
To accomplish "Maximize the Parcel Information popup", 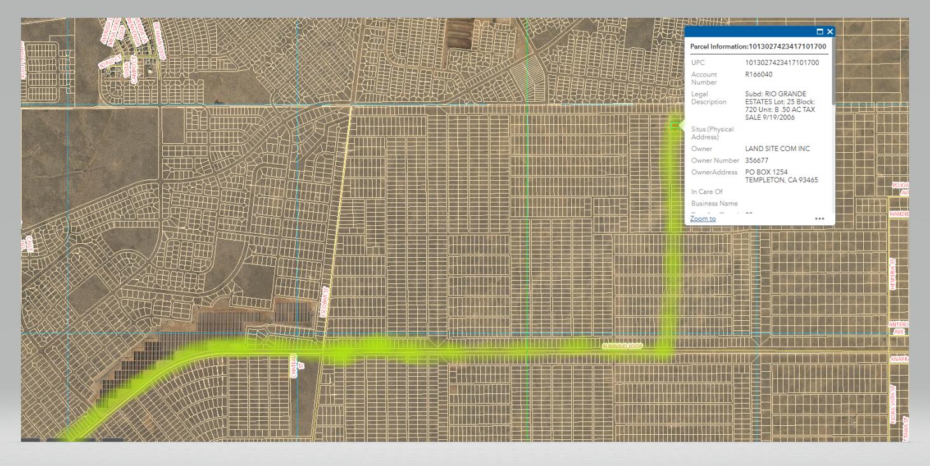I will [820, 31].
